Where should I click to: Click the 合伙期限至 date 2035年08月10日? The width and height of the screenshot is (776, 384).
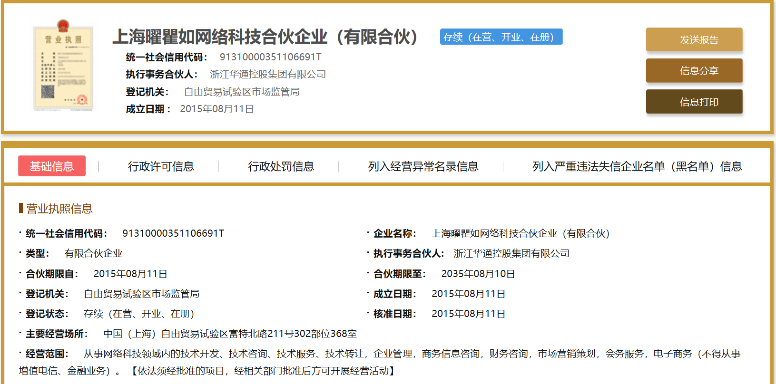coord(478,274)
